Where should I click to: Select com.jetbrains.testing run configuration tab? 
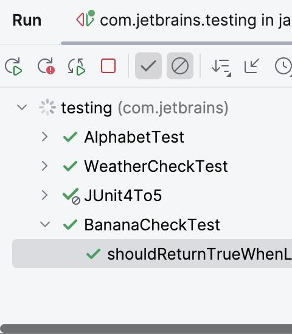184,21
